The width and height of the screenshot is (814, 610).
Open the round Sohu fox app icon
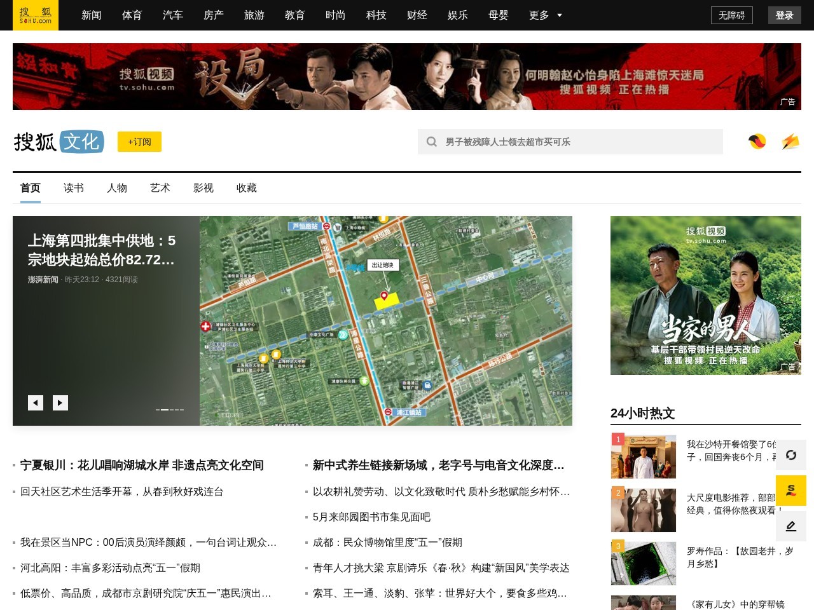coord(757,142)
